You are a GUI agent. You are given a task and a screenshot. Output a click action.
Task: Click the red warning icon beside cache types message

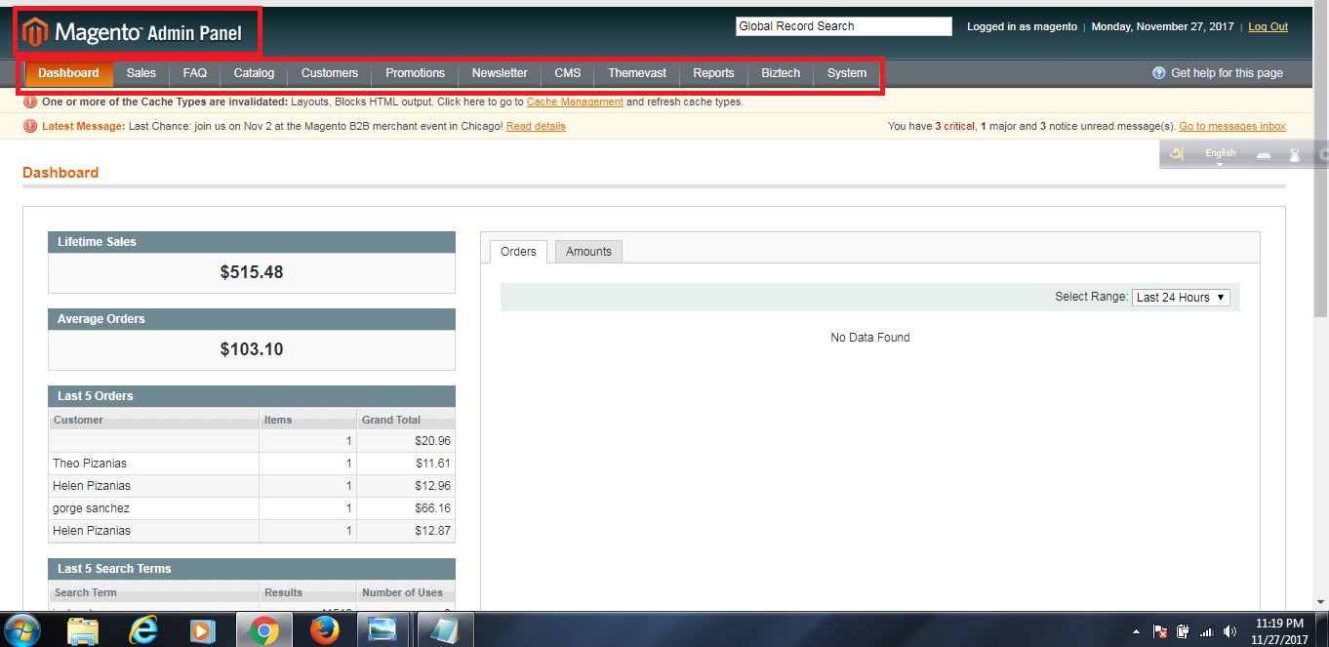pyautogui.click(x=30, y=101)
